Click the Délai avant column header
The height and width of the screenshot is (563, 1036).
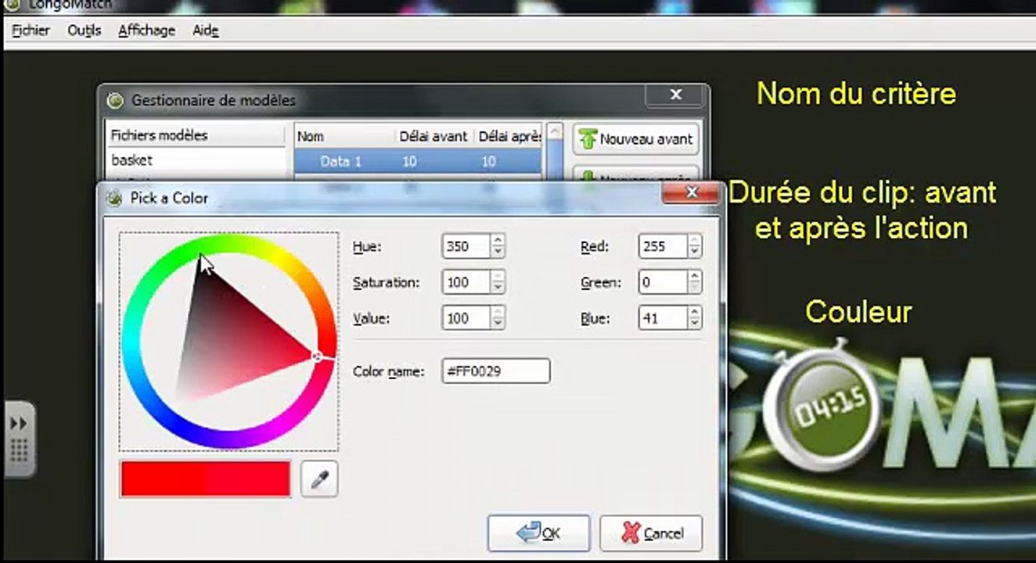433,136
